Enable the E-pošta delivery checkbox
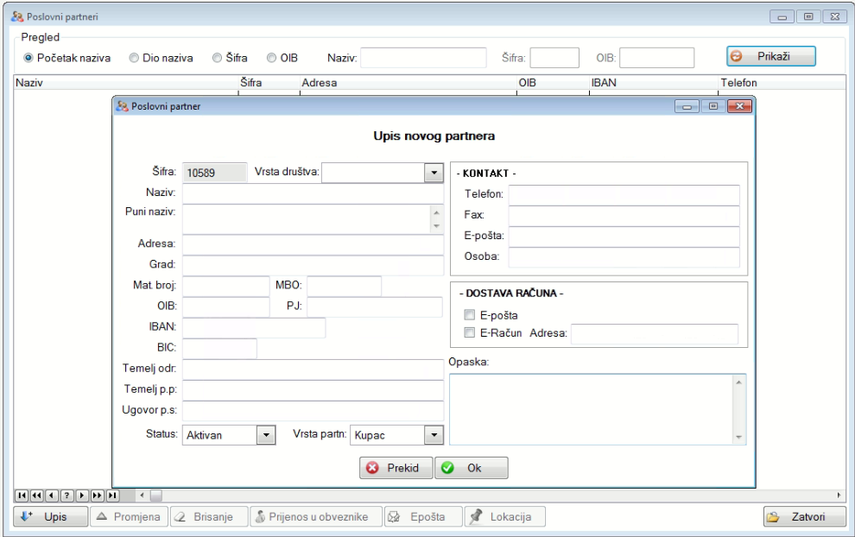 tap(471, 316)
